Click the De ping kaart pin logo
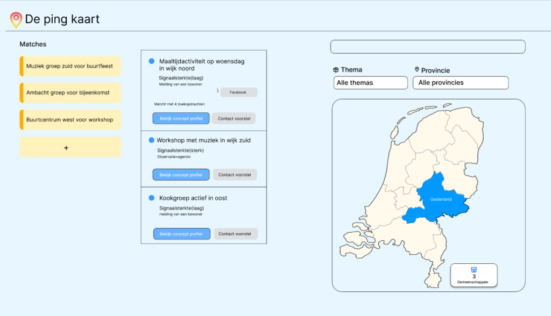 click(16, 20)
